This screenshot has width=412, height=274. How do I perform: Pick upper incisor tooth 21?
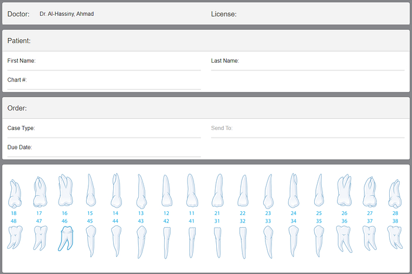coord(217,191)
